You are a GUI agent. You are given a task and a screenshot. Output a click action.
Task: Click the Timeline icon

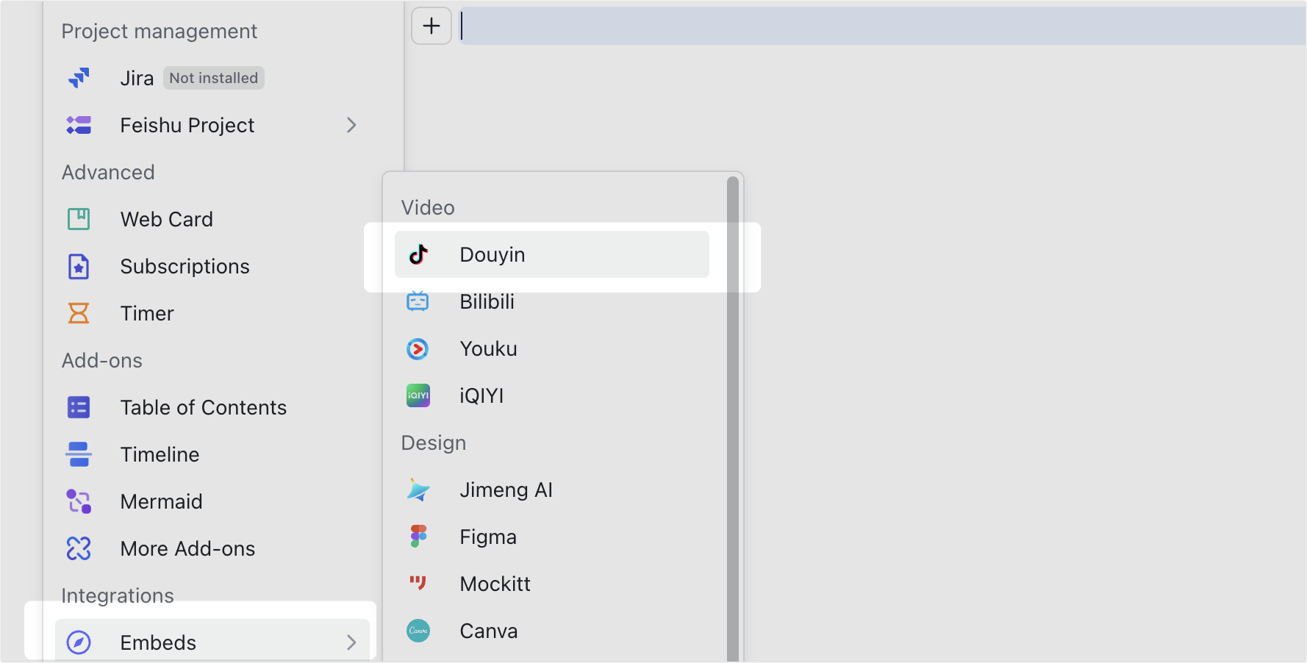point(79,454)
